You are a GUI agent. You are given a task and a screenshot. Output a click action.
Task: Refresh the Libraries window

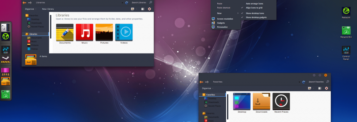coord(127,3)
